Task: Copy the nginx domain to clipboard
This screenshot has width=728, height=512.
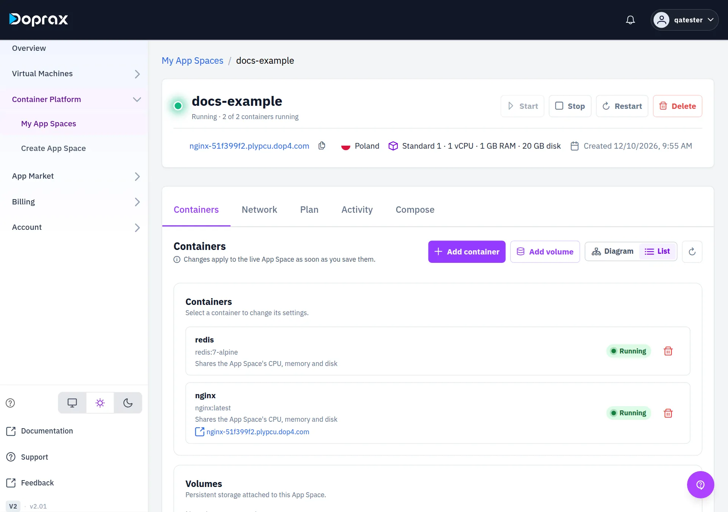Action: (x=322, y=146)
